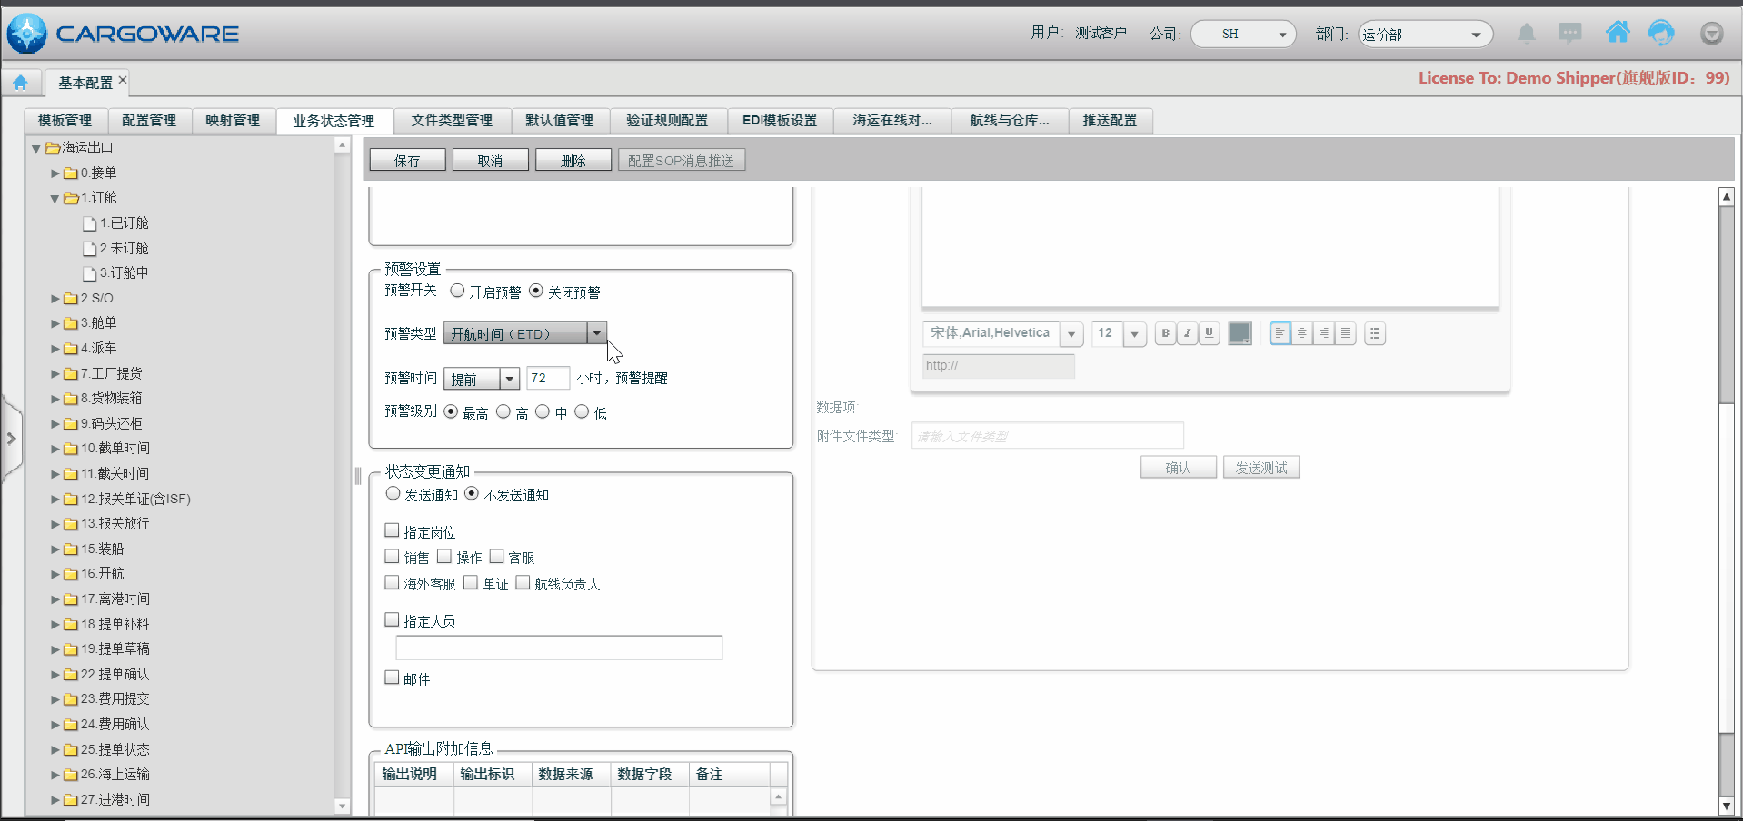Image resolution: width=1743 pixels, height=821 pixels.
Task: Click the customer support headset icon
Action: 1661,34
